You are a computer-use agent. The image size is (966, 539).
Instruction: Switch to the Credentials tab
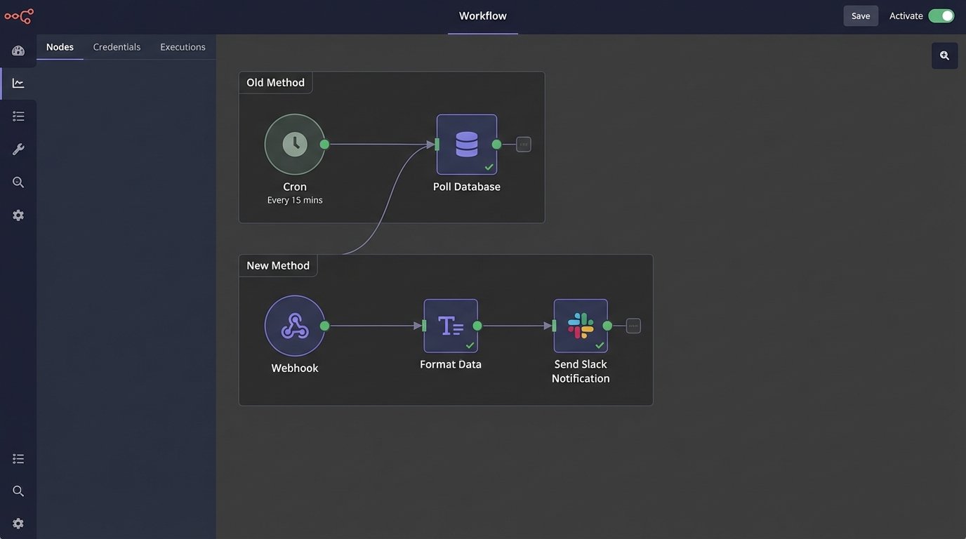click(x=117, y=47)
